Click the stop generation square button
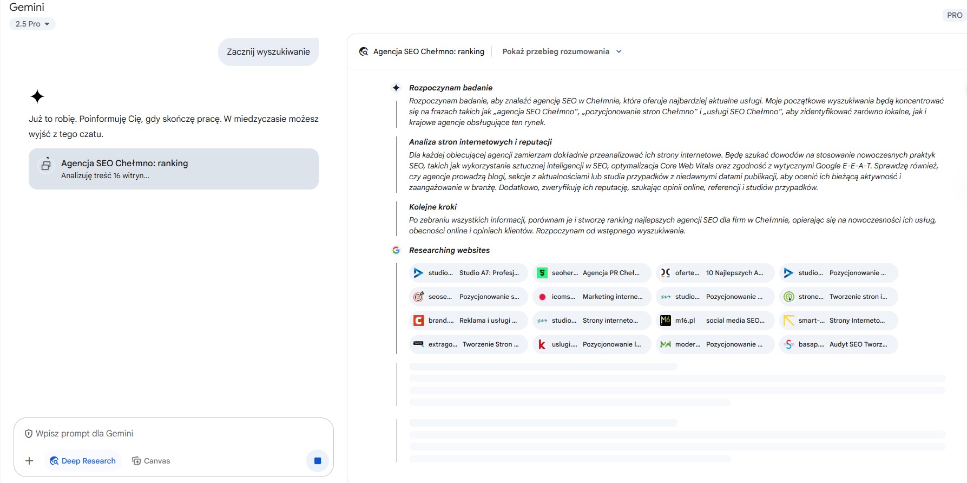Image resolution: width=967 pixels, height=483 pixels. coord(318,461)
